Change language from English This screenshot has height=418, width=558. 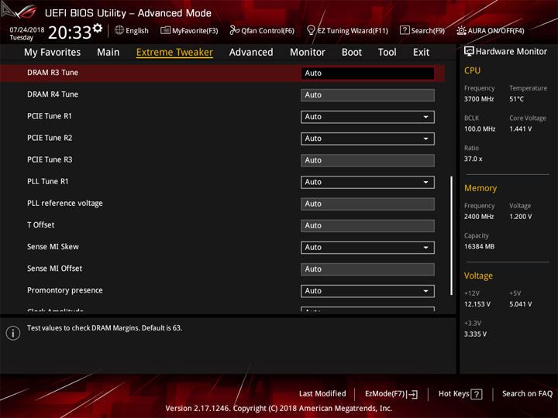(137, 31)
